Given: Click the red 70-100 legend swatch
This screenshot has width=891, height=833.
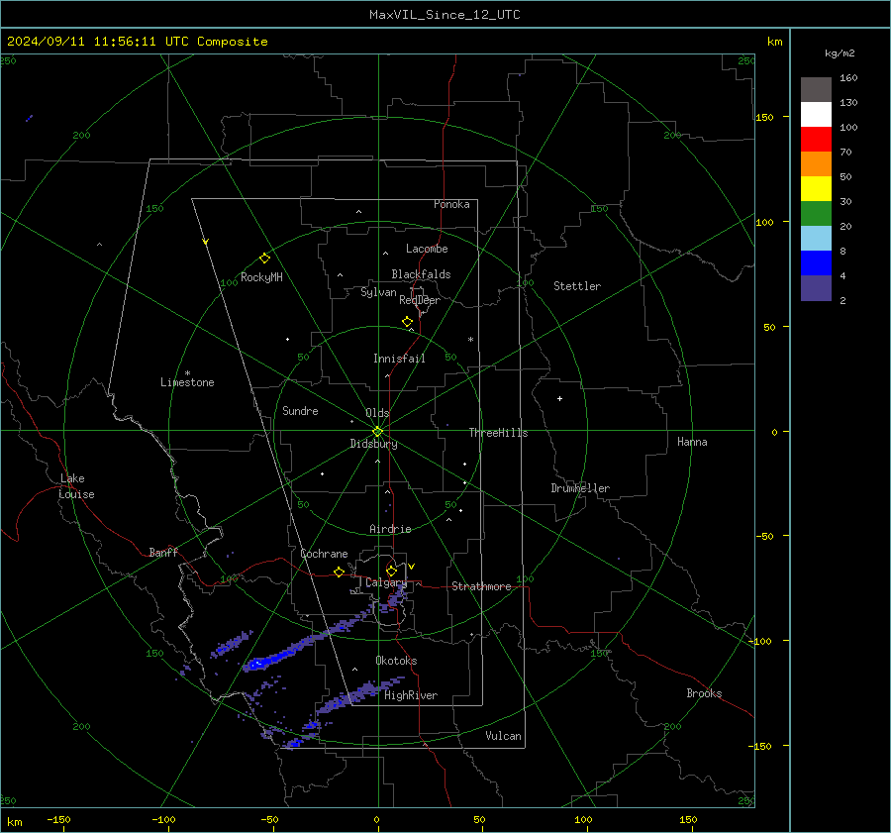Looking at the screenshot, I should (x=816, y=140).
